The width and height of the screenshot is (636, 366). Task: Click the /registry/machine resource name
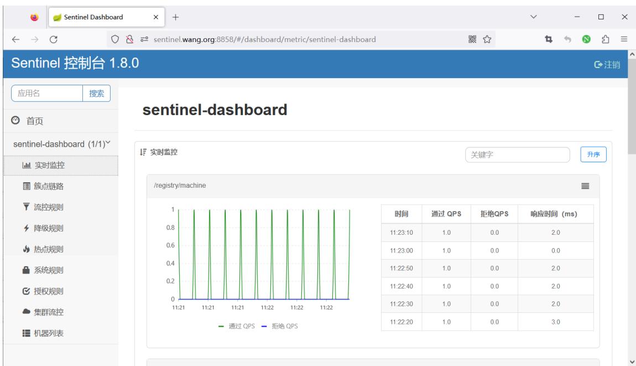pyautogui.click(x=180, y=185)
